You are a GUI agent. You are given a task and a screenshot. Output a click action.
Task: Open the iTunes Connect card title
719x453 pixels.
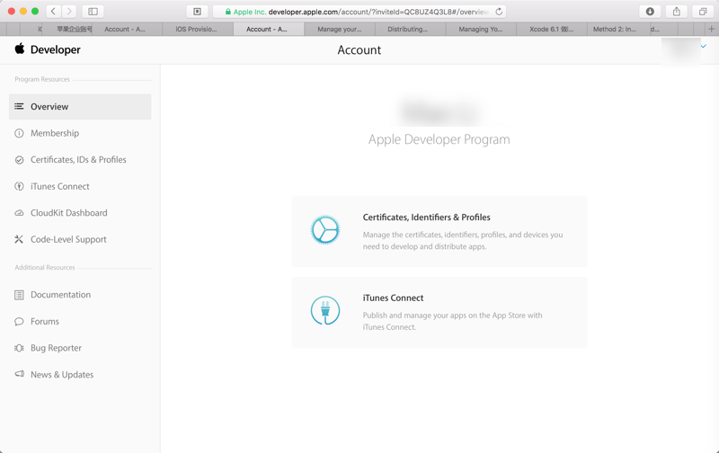pyautogui.click(x=393, y=298)
